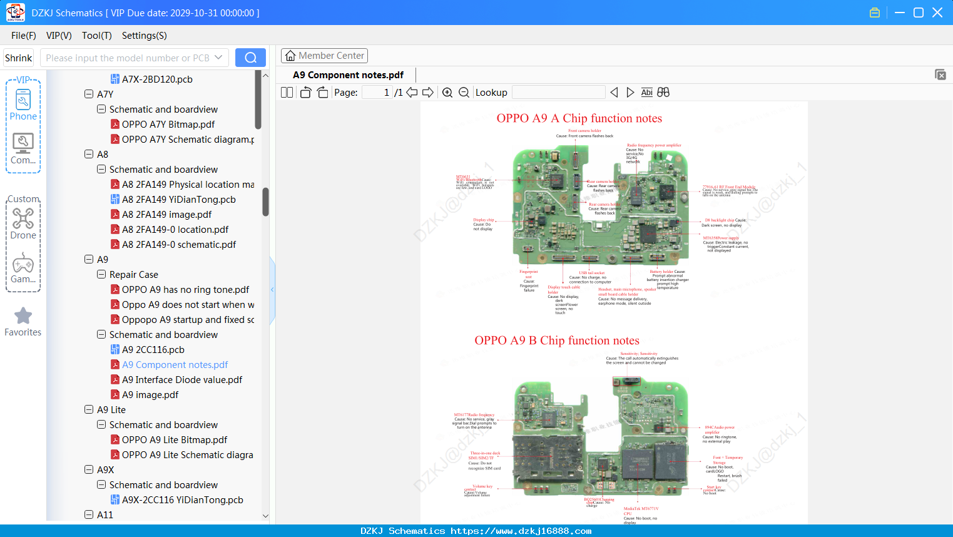Collapse the A9 Lite tree node
This screenshot has width=953, height=537.
[89, 409]
